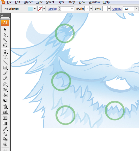Select the Type tool
Image resolution: width=139 pixels, height=151 pixels.
pos(5,57)
